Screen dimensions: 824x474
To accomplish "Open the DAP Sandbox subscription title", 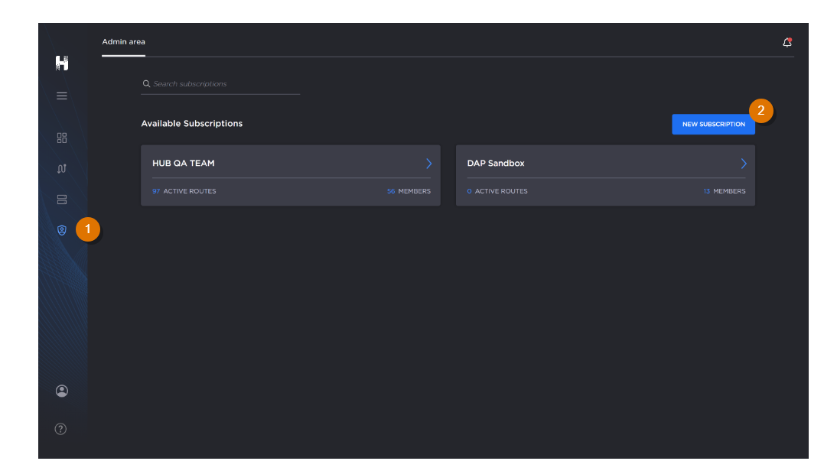I will click(x=496, y=164).
